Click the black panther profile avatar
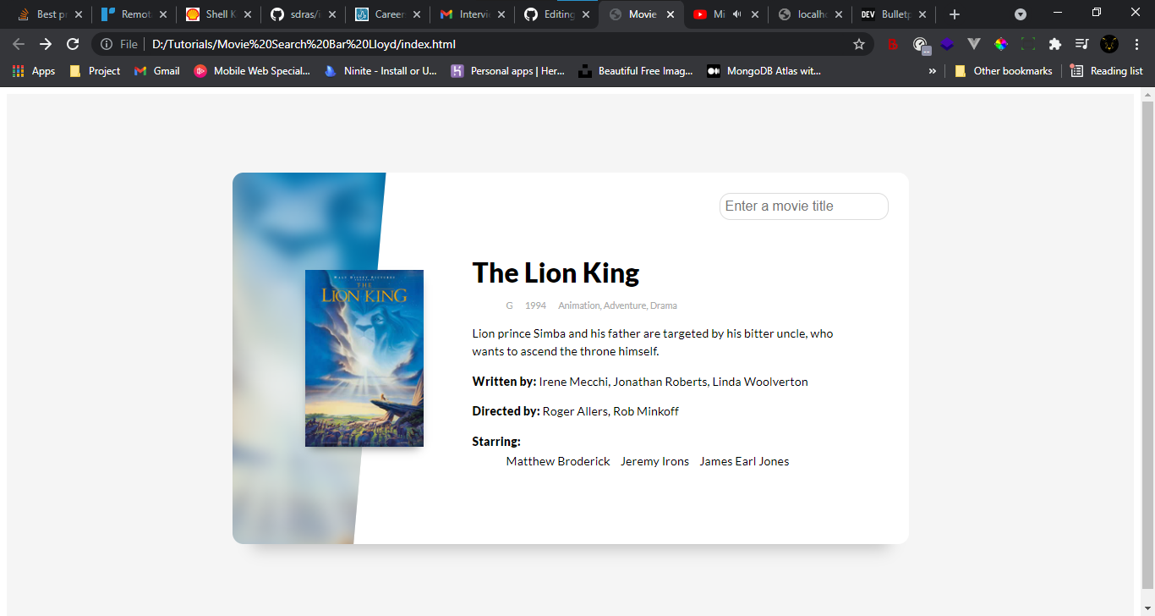The image size is (1155, 616). tap(1108, 45)
